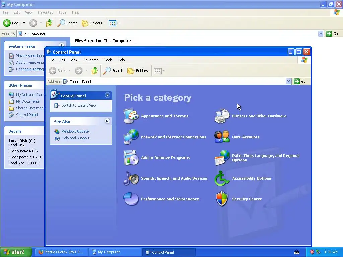
Task: Click Security Center text link
Action: (247, 199)
